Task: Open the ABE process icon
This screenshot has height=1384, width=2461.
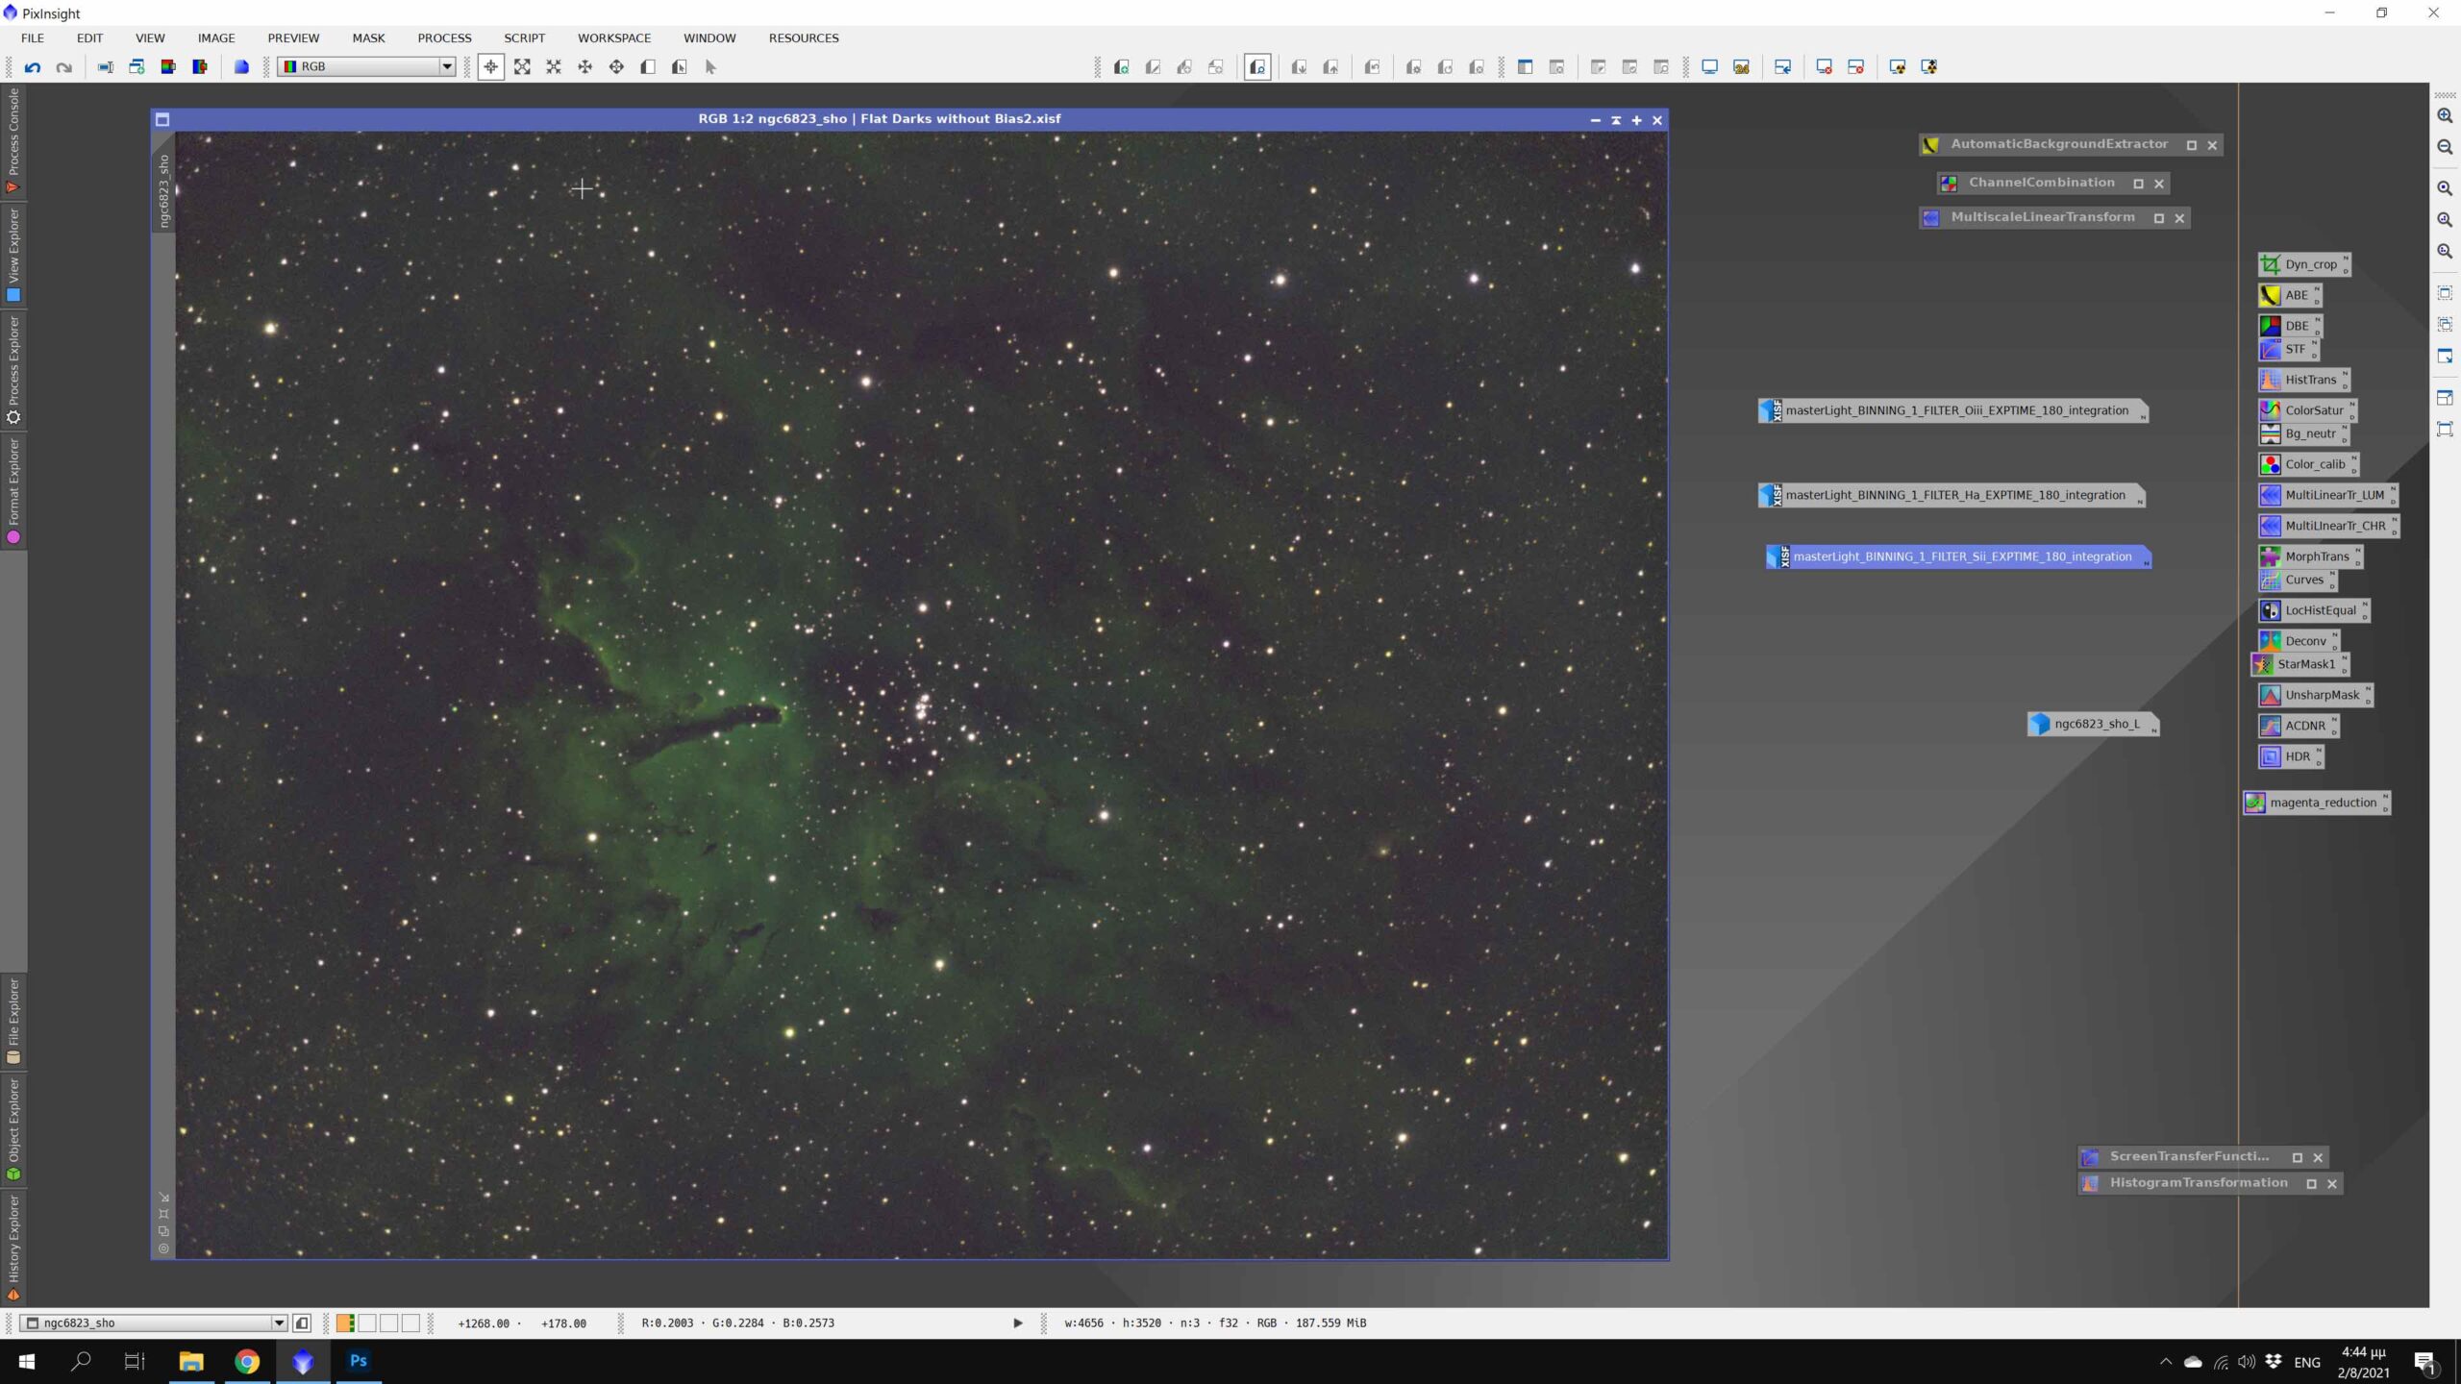Action: 2290,295
